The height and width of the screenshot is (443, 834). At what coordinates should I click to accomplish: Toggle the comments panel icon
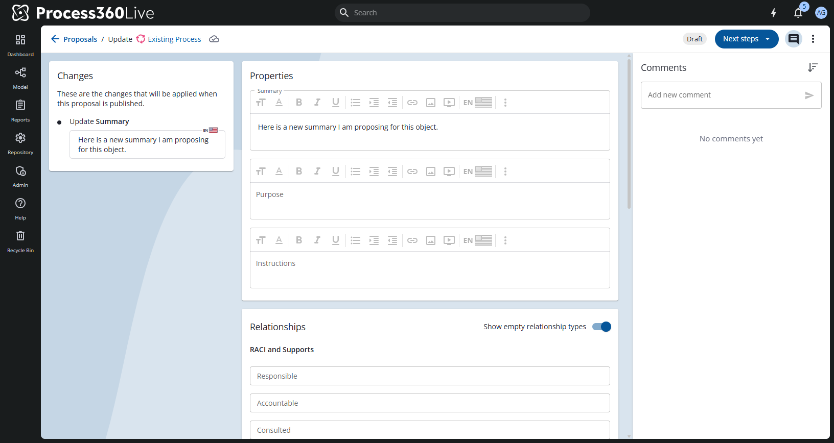pyautogui.click(x=793, y=39)
